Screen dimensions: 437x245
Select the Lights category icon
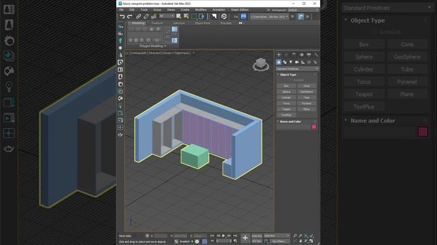[x=291, y=62]
